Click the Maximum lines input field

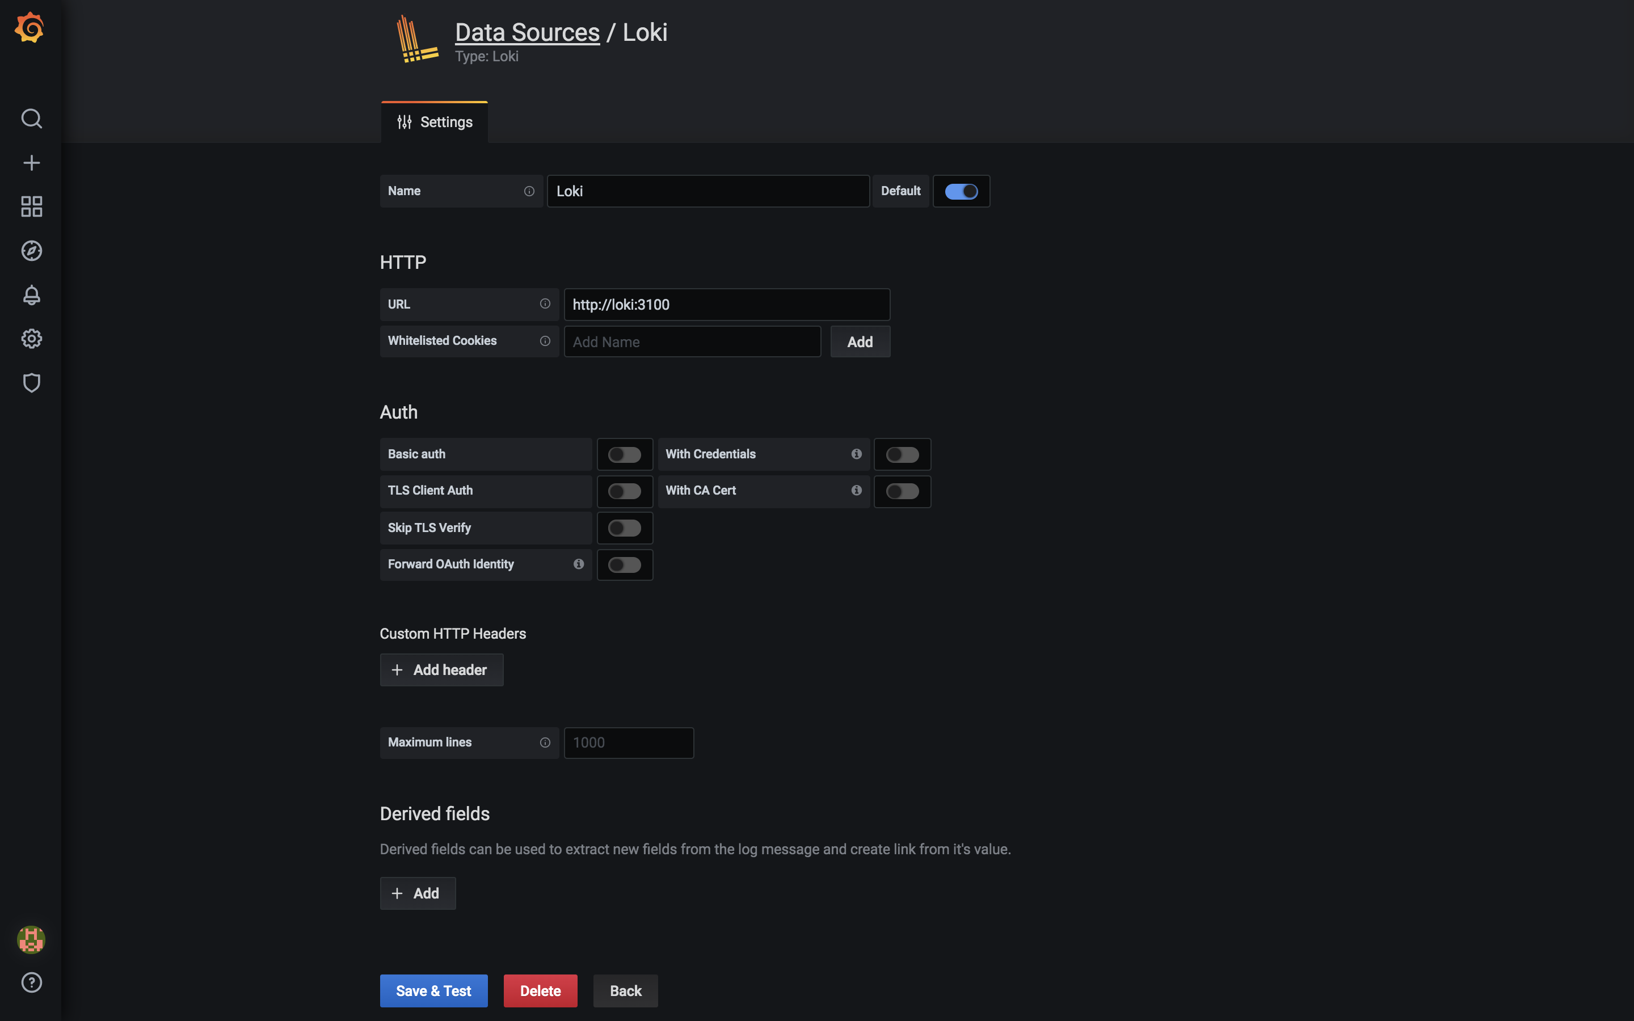628,743
